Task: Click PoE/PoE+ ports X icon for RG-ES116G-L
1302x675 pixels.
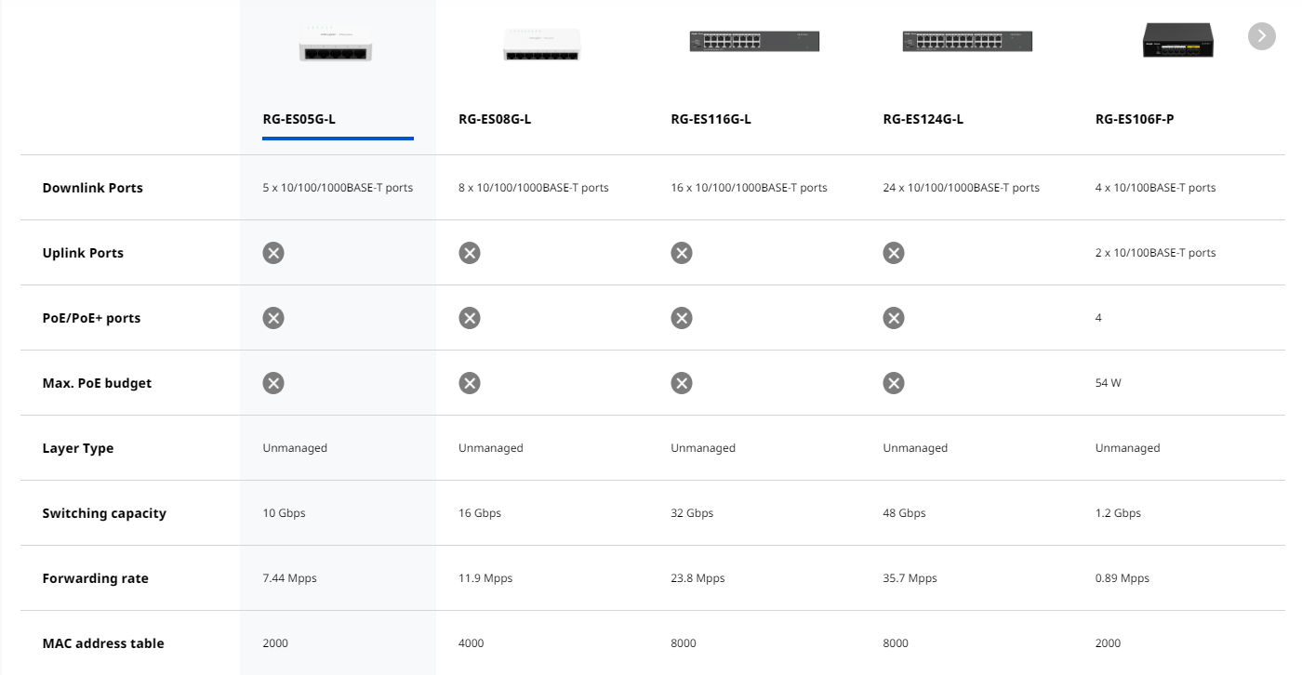Action: click(x=682, y=318)
